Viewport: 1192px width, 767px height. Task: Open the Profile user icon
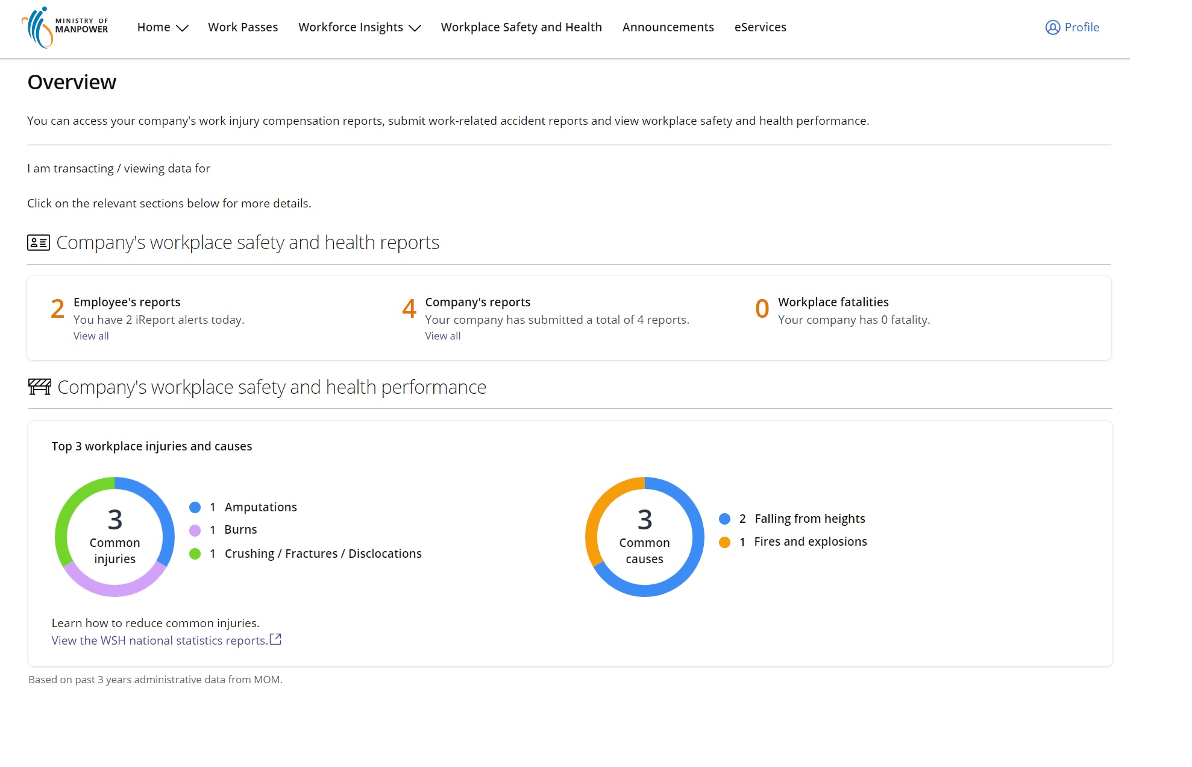tap(1052, 27)
